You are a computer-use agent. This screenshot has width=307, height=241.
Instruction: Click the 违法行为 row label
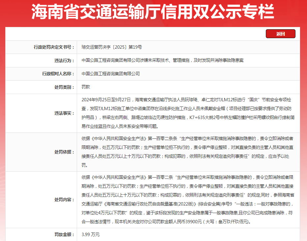point(63,60)
